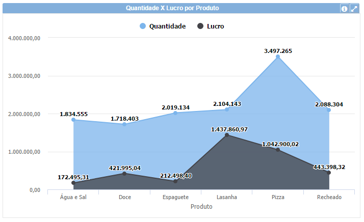Click the Produto axis title

(201, 207)
